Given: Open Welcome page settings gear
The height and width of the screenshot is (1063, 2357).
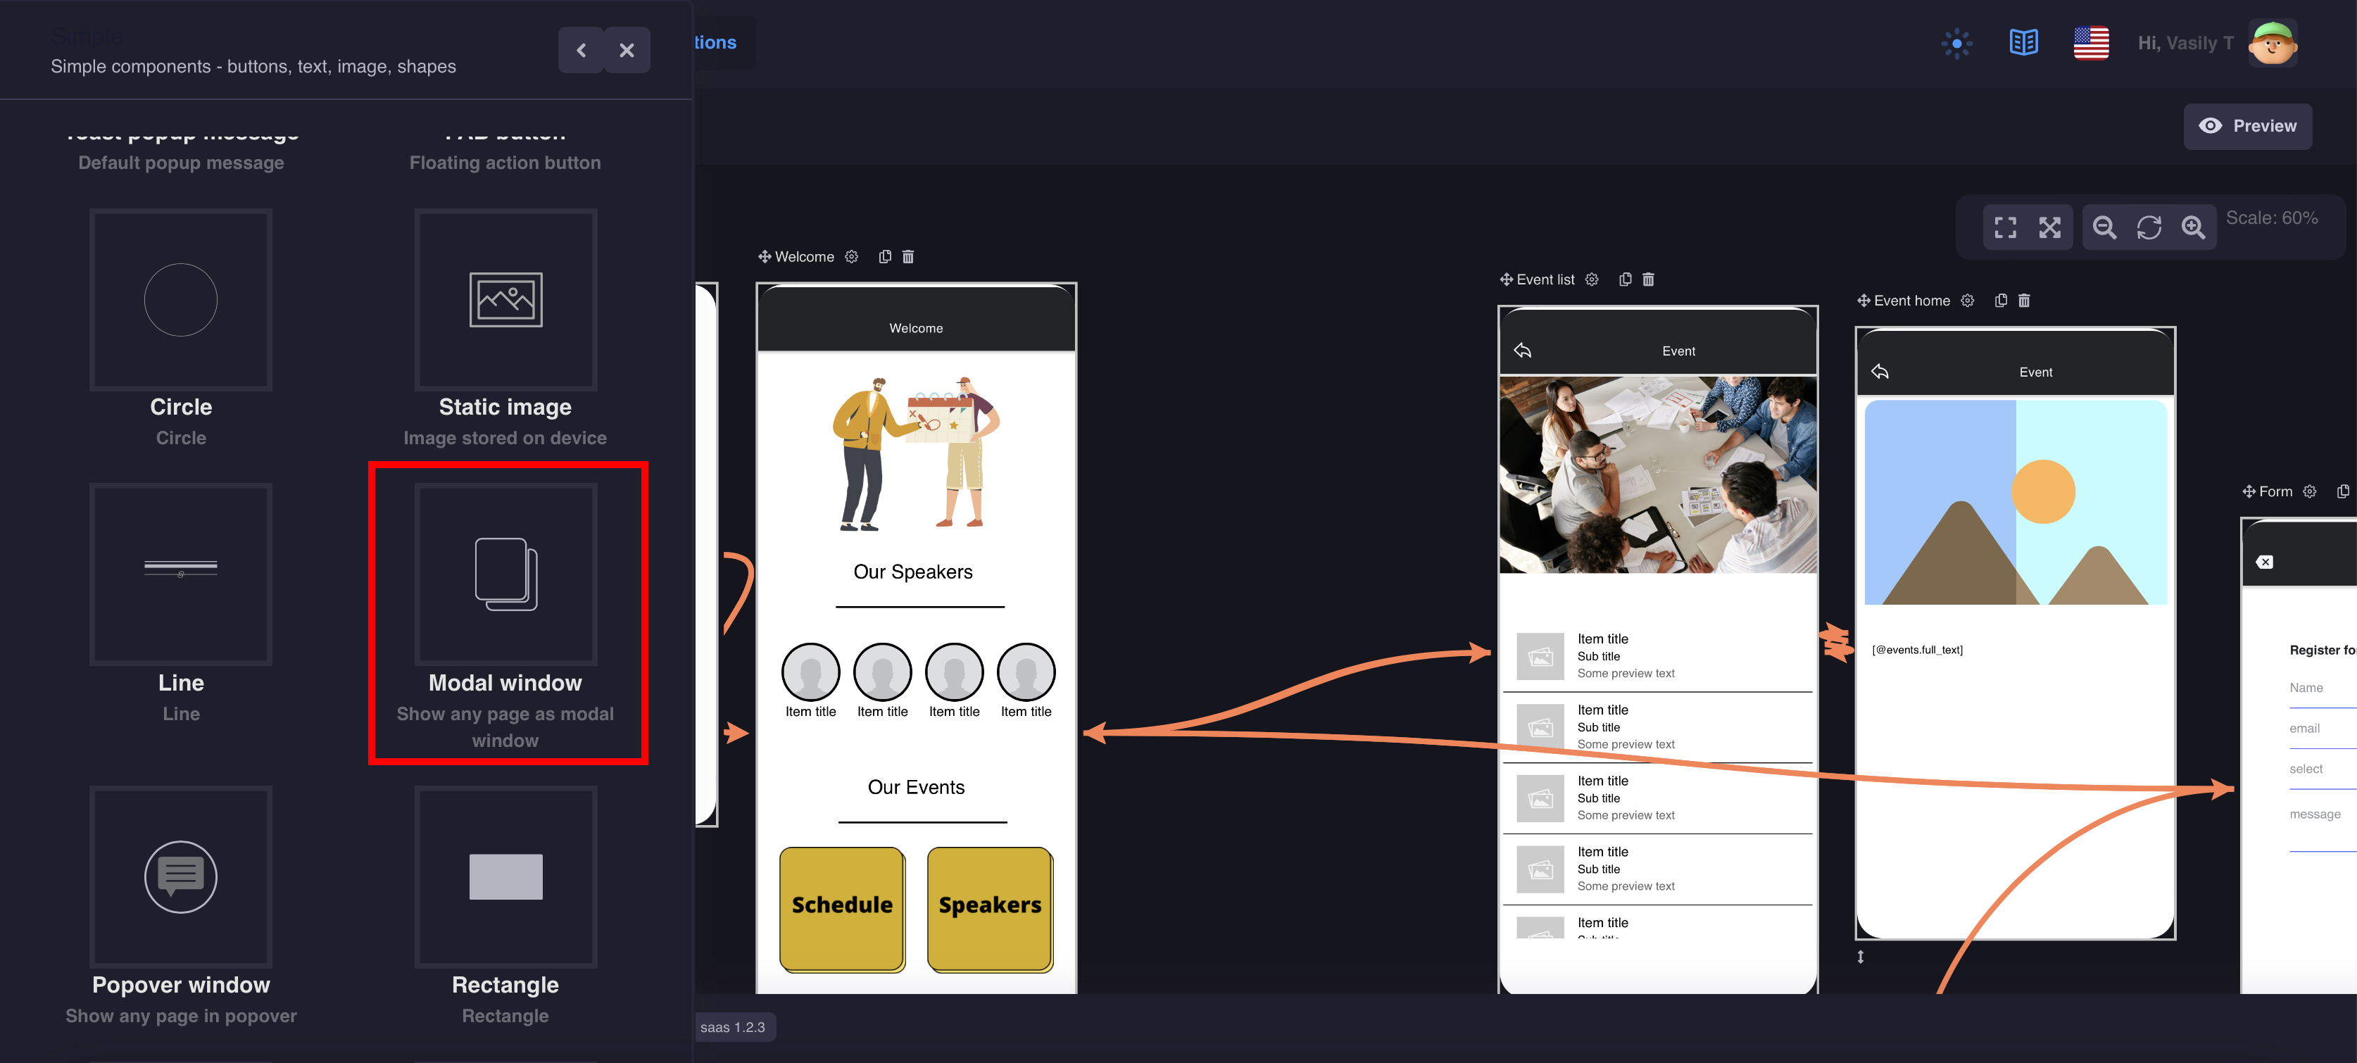Looking at the screenshot, I should (851, 257).
